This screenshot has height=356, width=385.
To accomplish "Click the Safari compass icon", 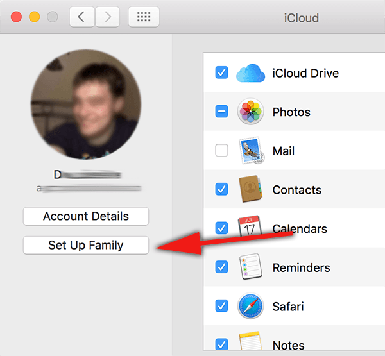I will (250, 306).
